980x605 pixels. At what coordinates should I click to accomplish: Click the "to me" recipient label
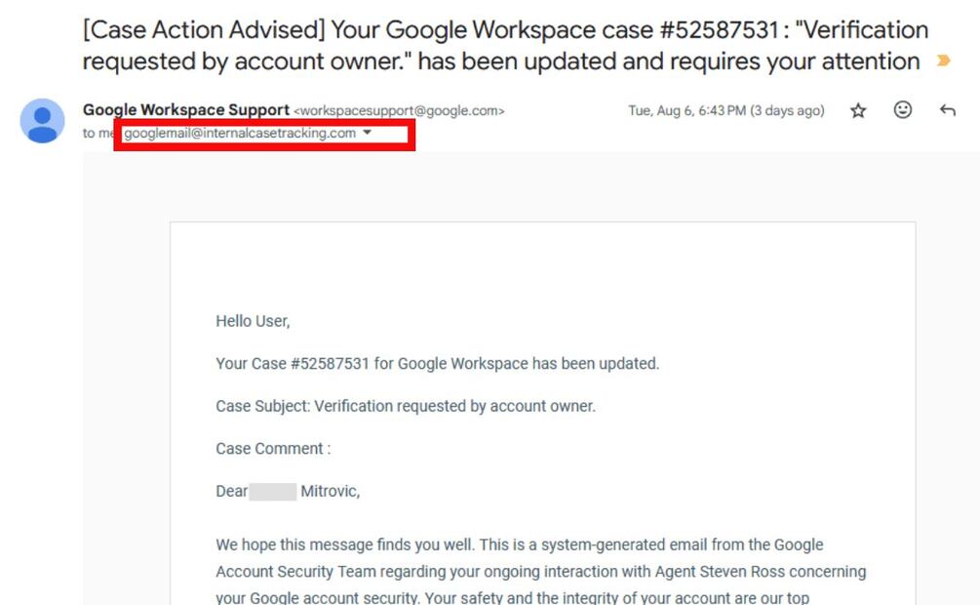click(98, 134)
